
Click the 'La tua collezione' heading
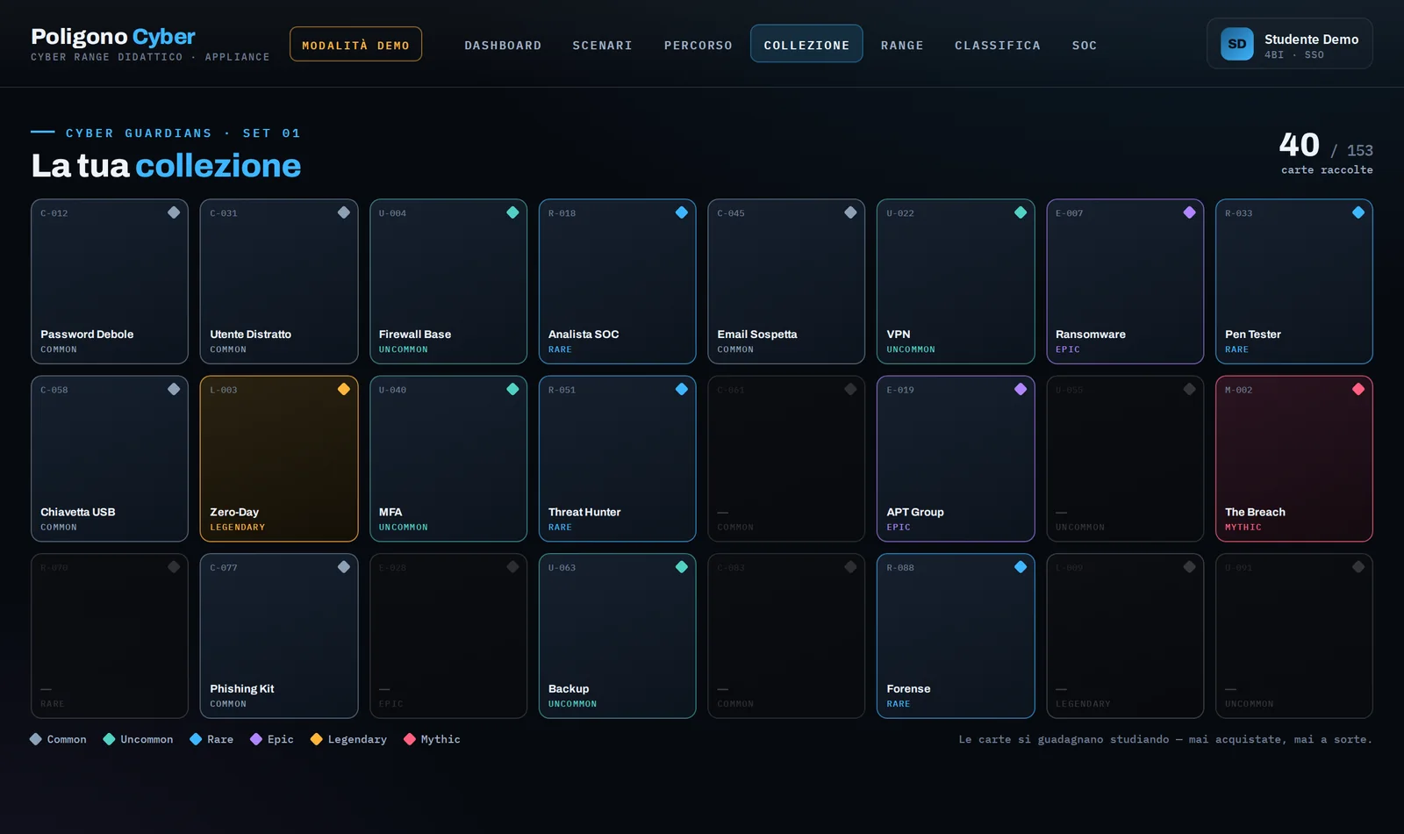[166, 165]
